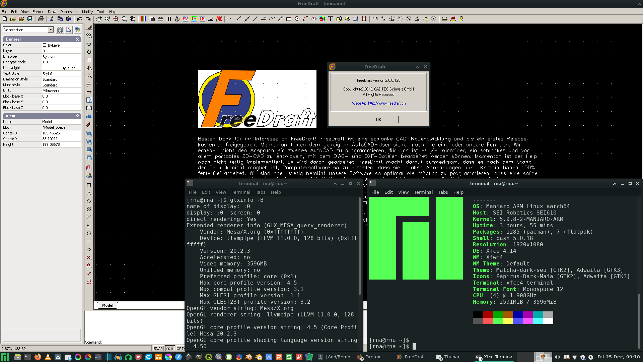Toggle perpendicular object snap

(x=89, y=225)
